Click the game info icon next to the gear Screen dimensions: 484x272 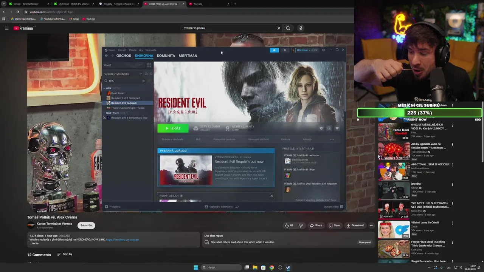329,128
